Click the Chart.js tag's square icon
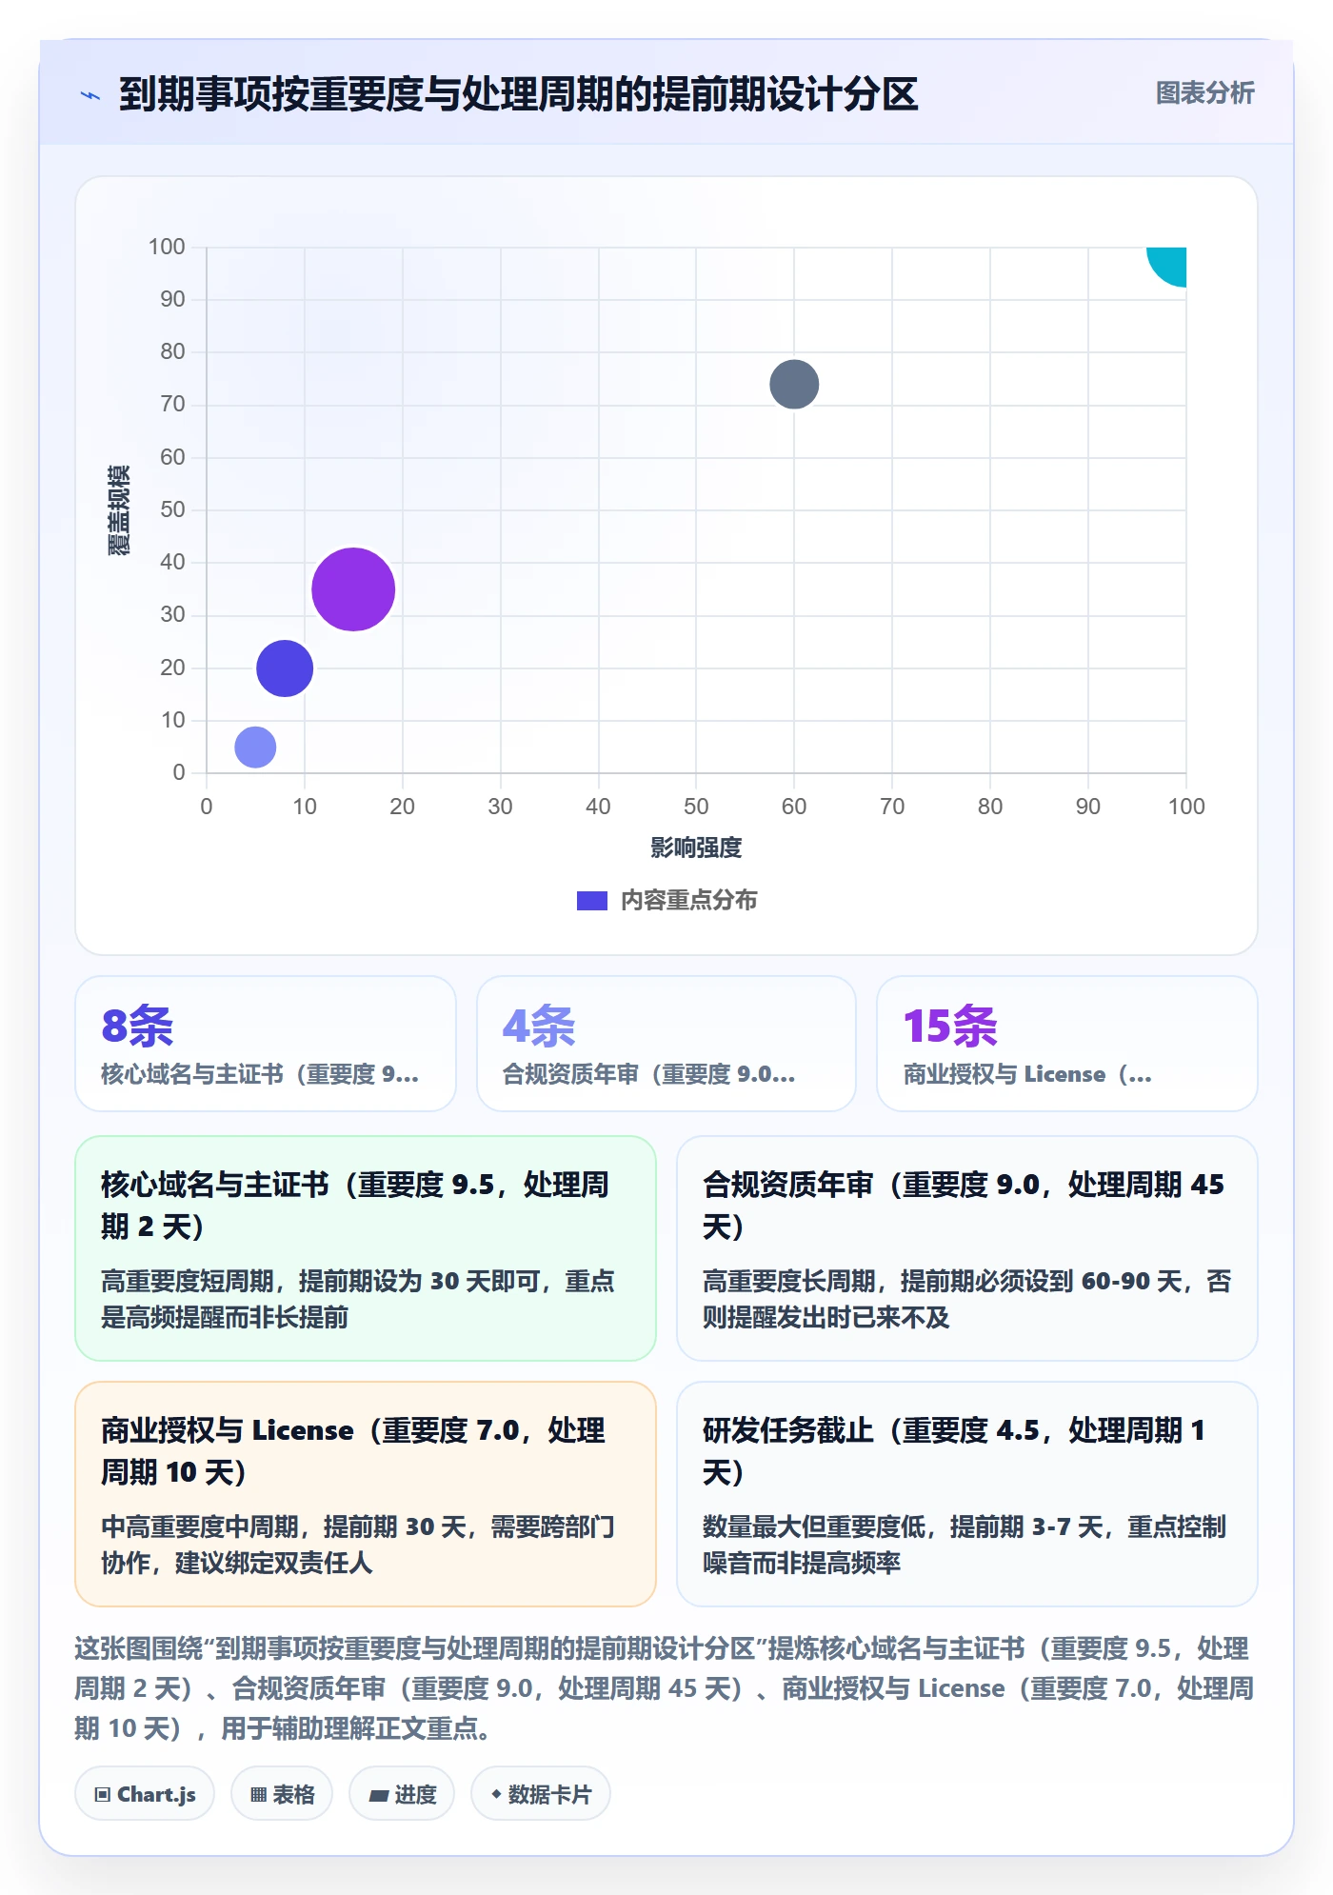Screen dimensions: 1333x1895 tap(102, 1795)
